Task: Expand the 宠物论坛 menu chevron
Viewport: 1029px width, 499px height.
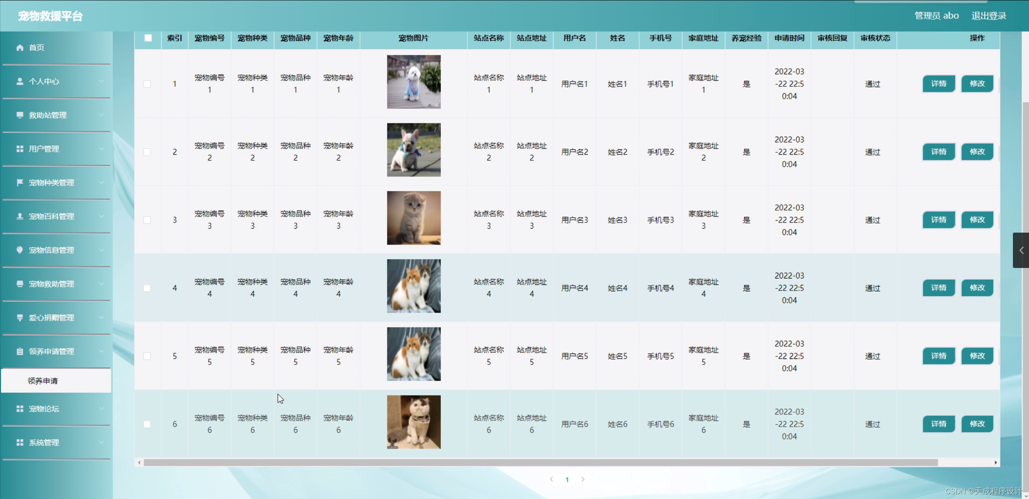Action: [101, 409]
